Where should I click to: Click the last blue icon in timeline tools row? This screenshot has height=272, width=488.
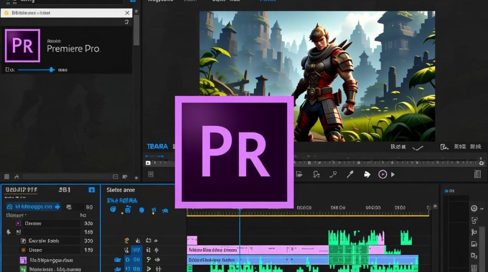165,210
